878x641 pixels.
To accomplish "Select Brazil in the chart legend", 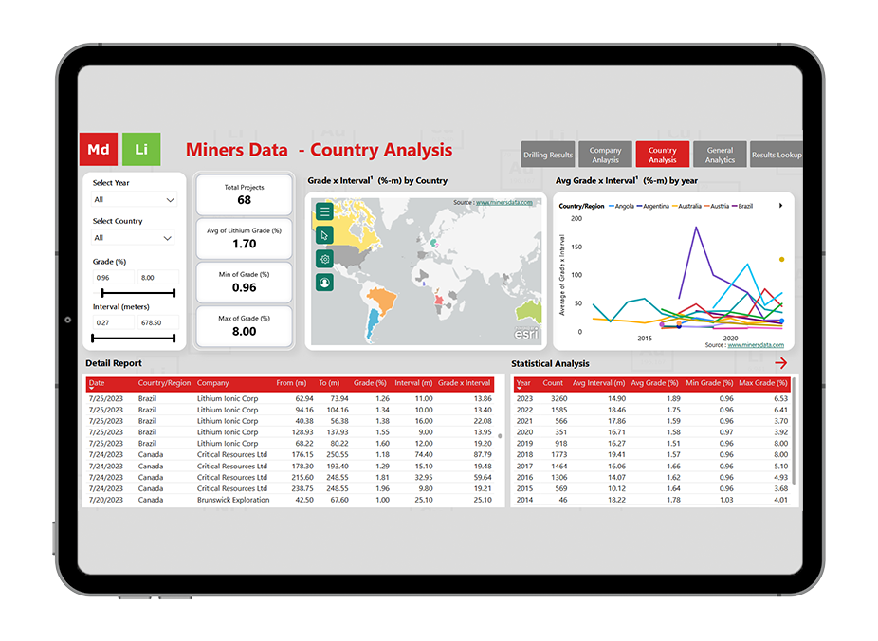I will coord(742,206).
